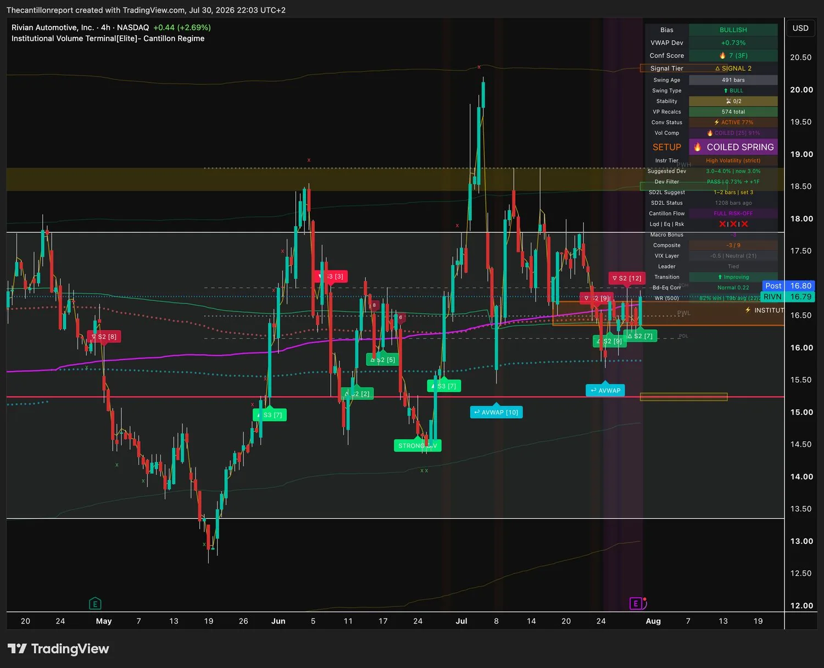Select the High Volatility (strict) cell
This screenshot has height=668, width=824.
point(733,161)
